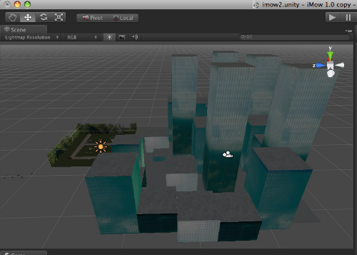The image size is (357, 255).
Task: Click the camera gizmo in scene
Action: coord(227,154)
